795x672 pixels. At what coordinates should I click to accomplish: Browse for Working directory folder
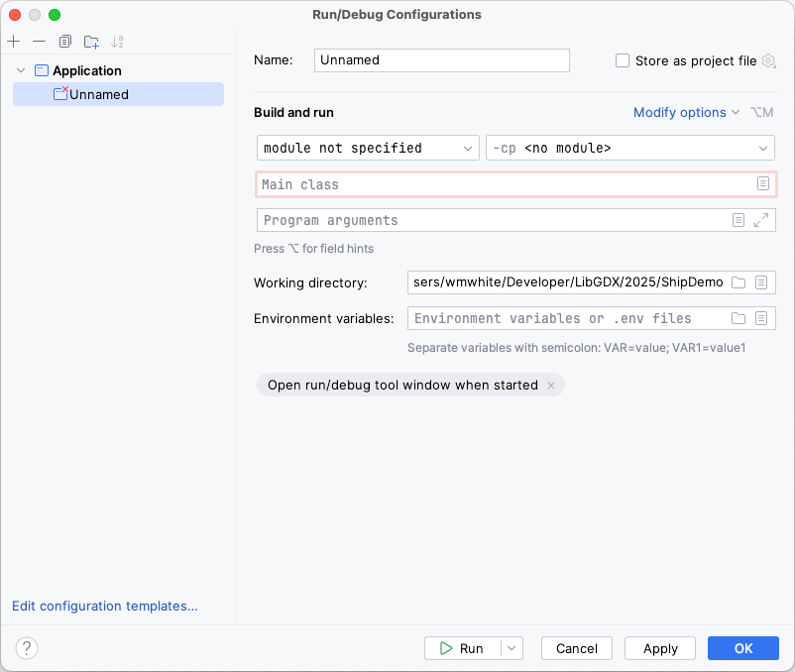pyautogui.click(x=738, y=282)
